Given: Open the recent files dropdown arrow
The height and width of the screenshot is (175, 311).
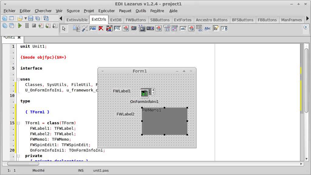Looking at the screenshot, I should point(26,19).
